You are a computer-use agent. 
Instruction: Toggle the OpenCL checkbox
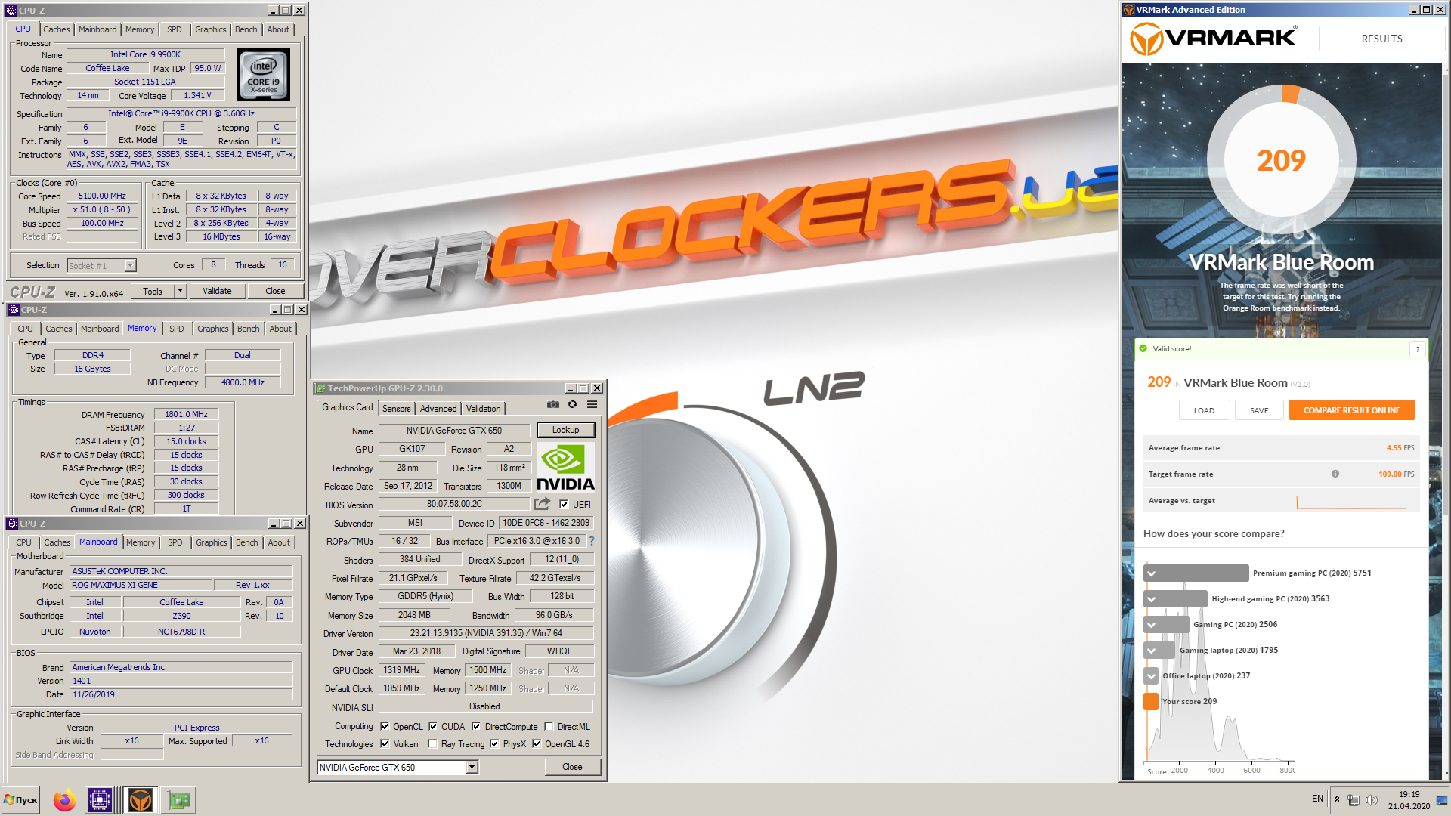(x=385, y=727)
